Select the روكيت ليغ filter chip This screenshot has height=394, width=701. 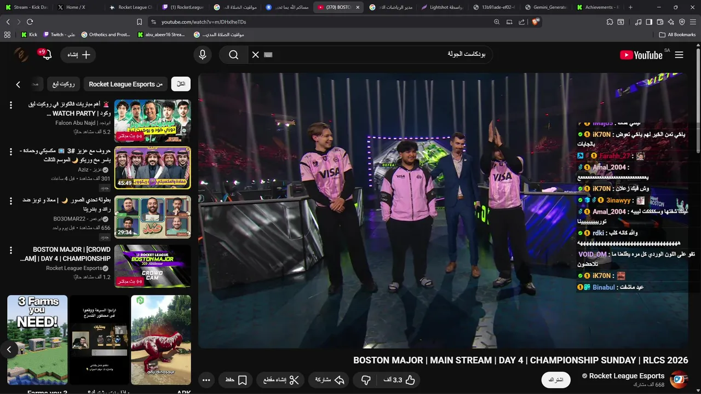pos(64,84)
